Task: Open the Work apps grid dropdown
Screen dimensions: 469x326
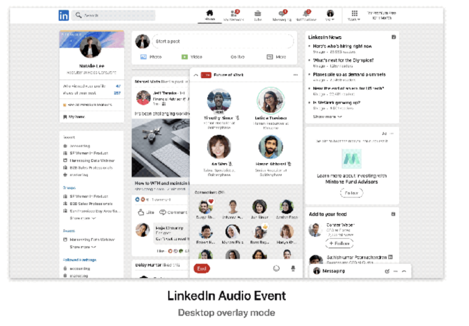Action: [354, 15]
